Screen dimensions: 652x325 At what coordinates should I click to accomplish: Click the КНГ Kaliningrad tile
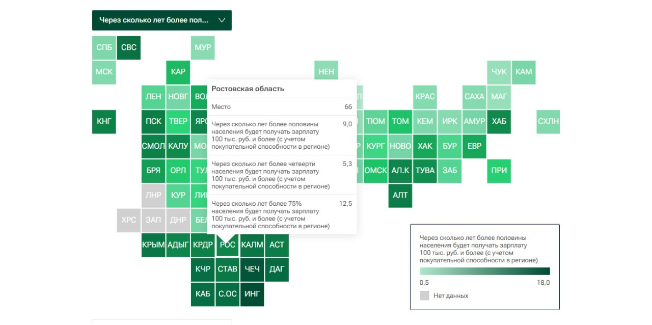104,122
